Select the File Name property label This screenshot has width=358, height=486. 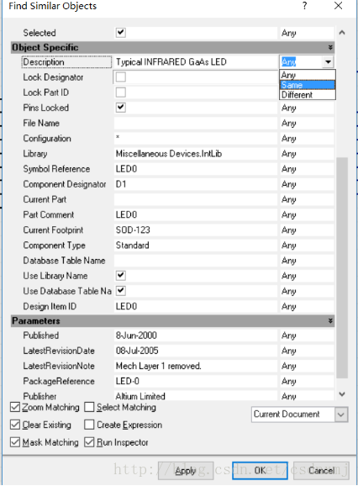tap(41, 123)
